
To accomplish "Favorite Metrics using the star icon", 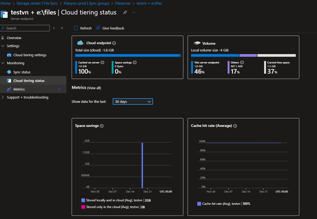I will 59,89.
